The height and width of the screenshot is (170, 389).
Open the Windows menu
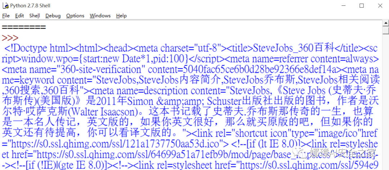click(100, 16)
